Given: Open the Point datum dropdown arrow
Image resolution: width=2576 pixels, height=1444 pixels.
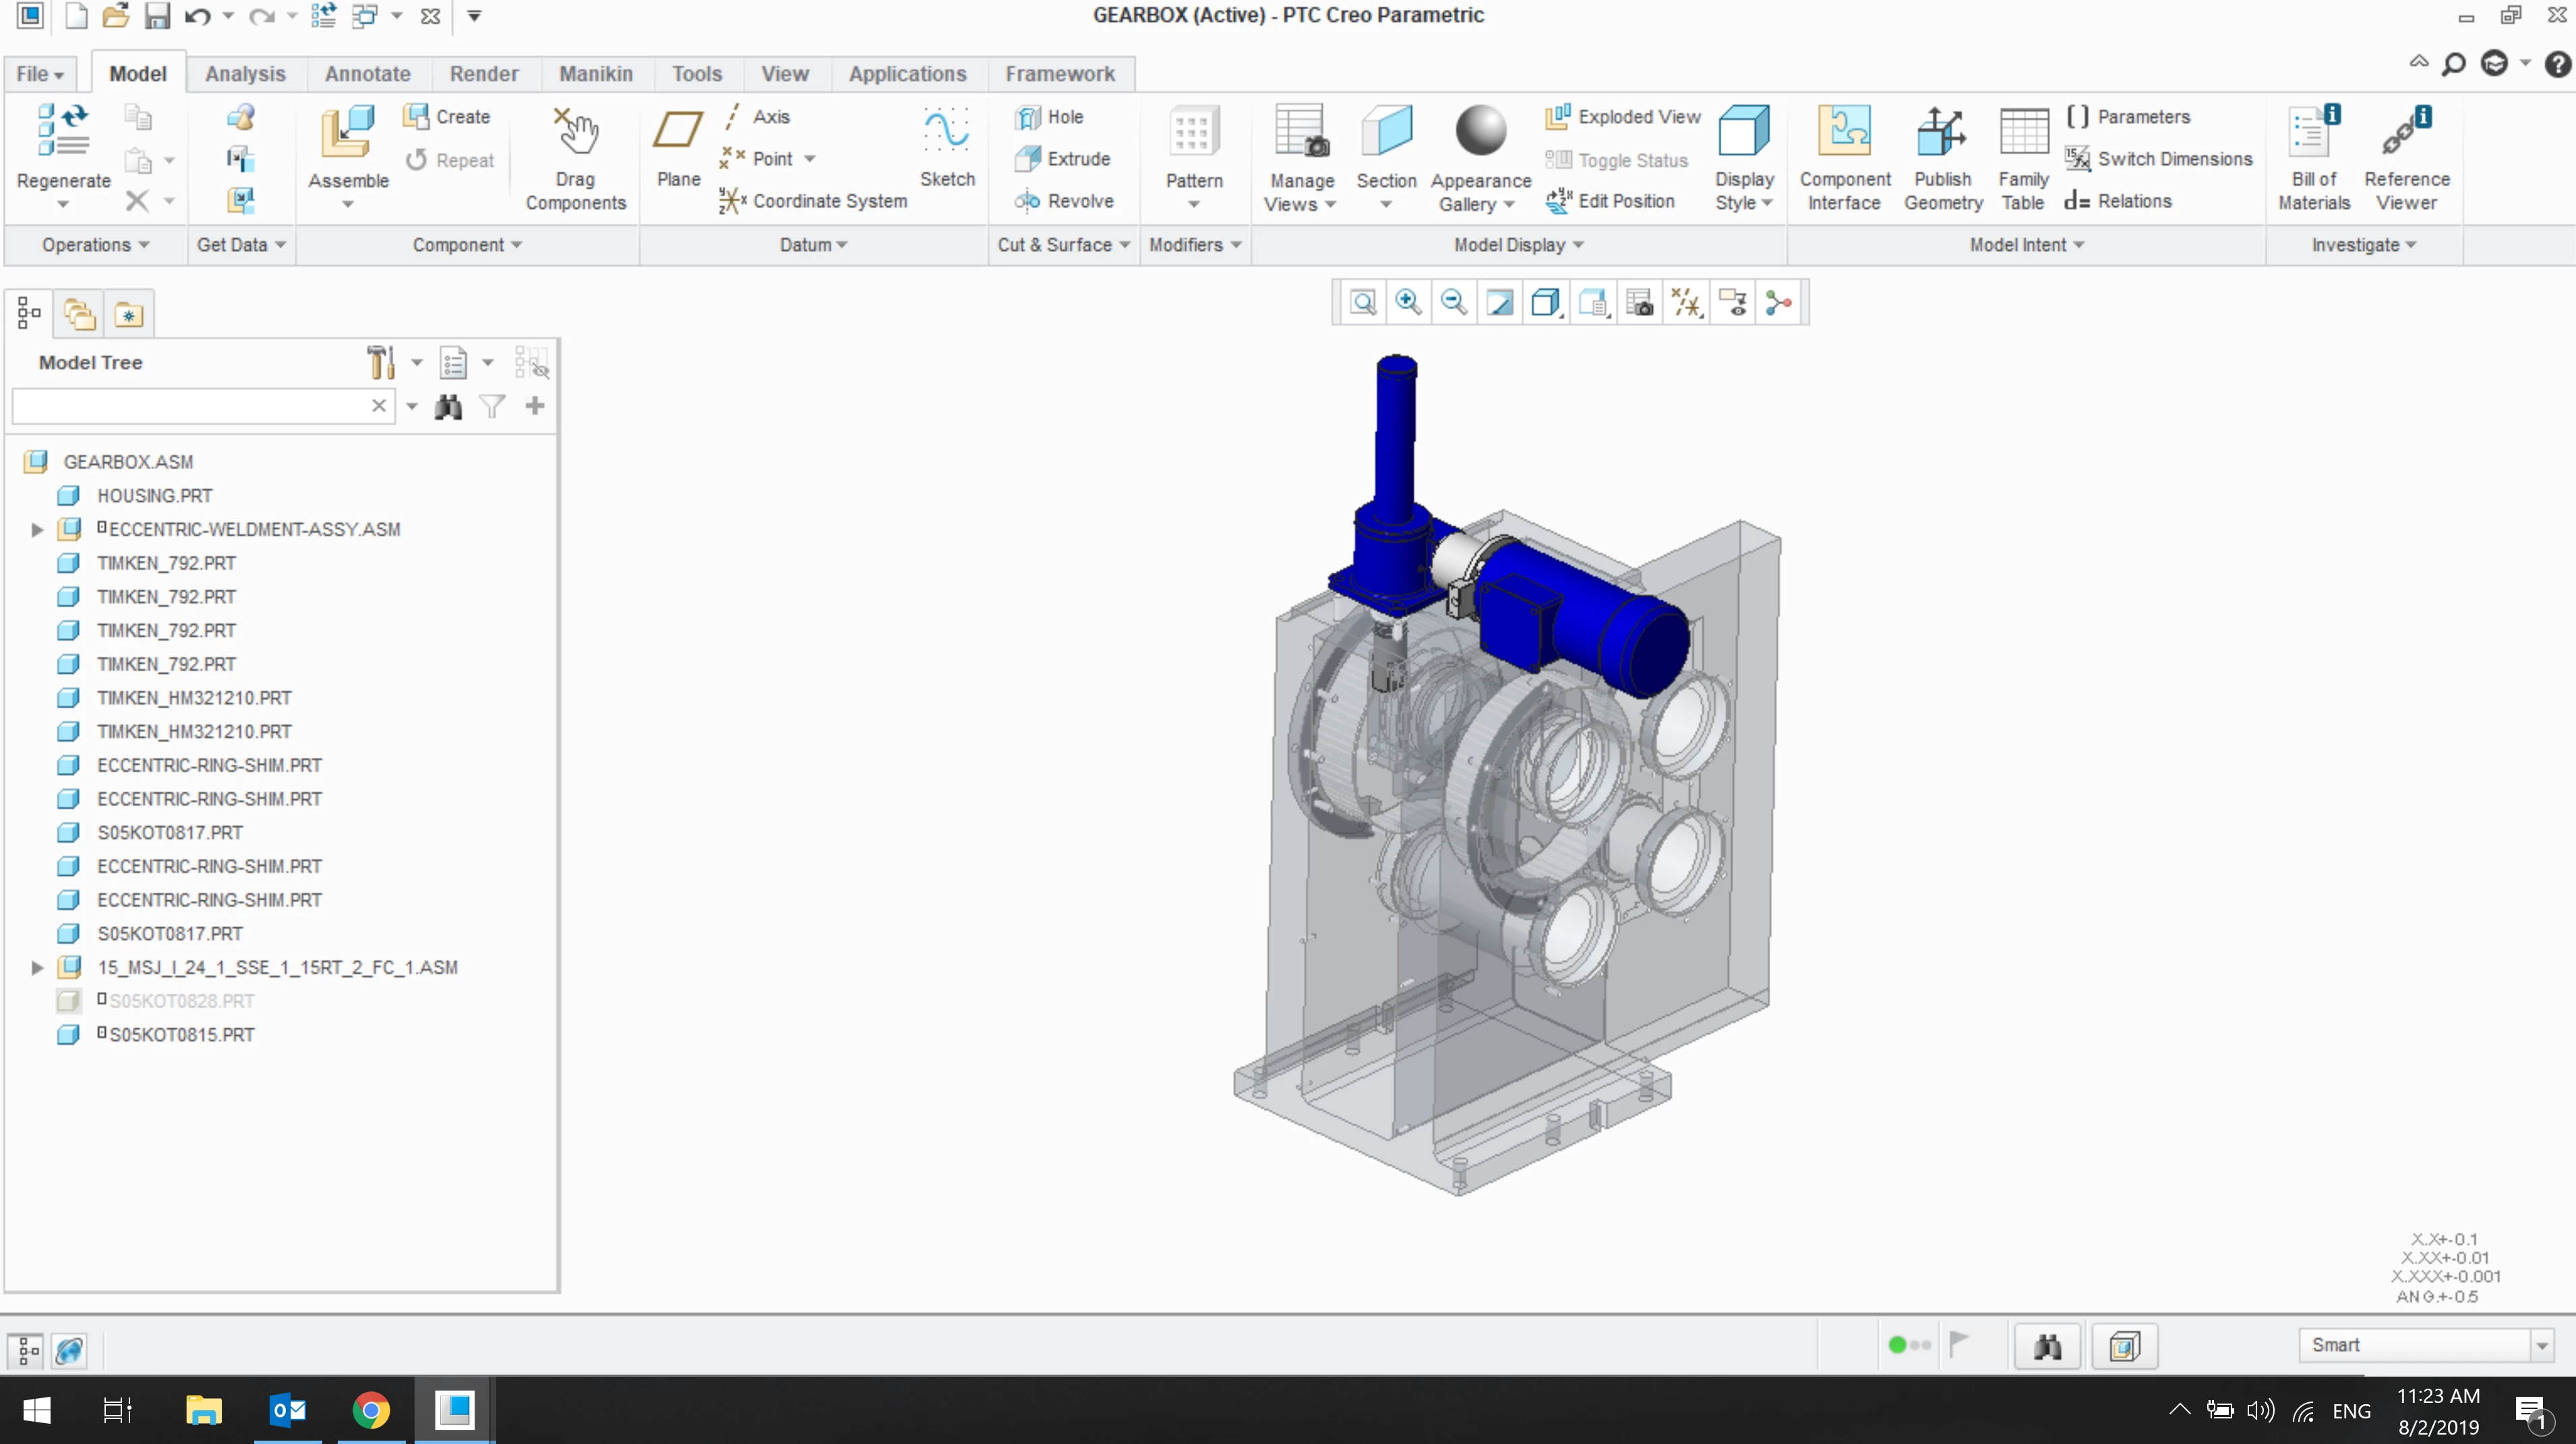Looking at the screenshot, I should [x=810, y=159].
